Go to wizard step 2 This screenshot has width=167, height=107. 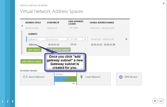coord(7,101)
